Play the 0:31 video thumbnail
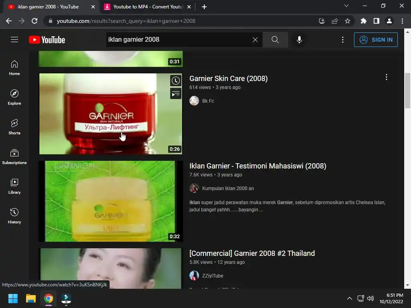Viewport: 411px width, 308px height. click(111, 59)
